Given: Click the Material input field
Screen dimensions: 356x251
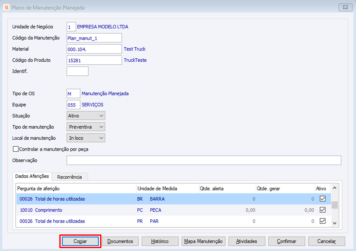Looking at the screenshot, I should point(94,49).
